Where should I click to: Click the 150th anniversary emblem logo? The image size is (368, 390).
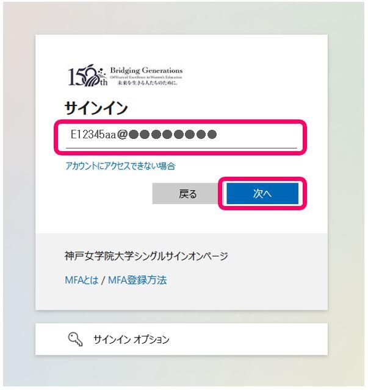88,75
